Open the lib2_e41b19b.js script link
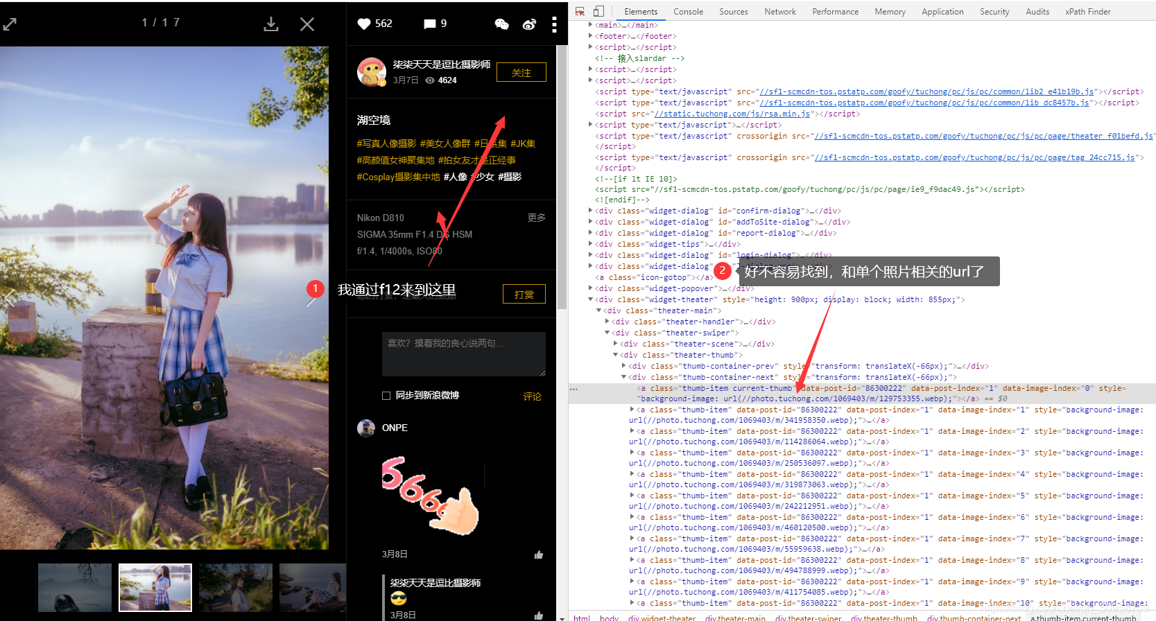Viewport: 1156px width, 621px height. coord(926,91)
